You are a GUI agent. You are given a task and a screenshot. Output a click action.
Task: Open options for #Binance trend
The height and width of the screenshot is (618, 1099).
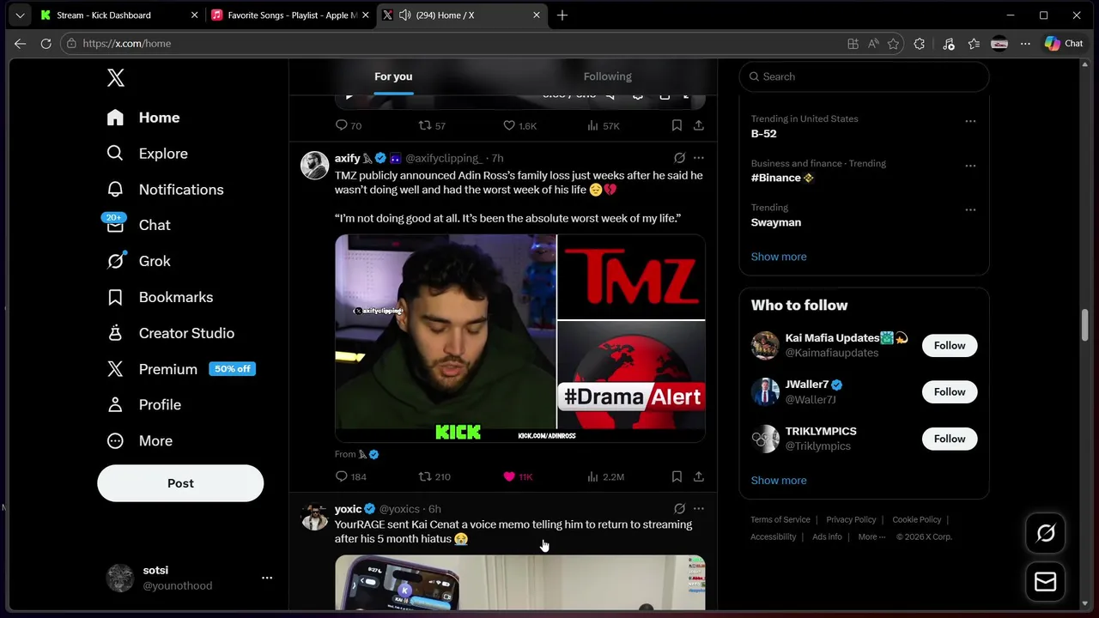click(970, 166)
